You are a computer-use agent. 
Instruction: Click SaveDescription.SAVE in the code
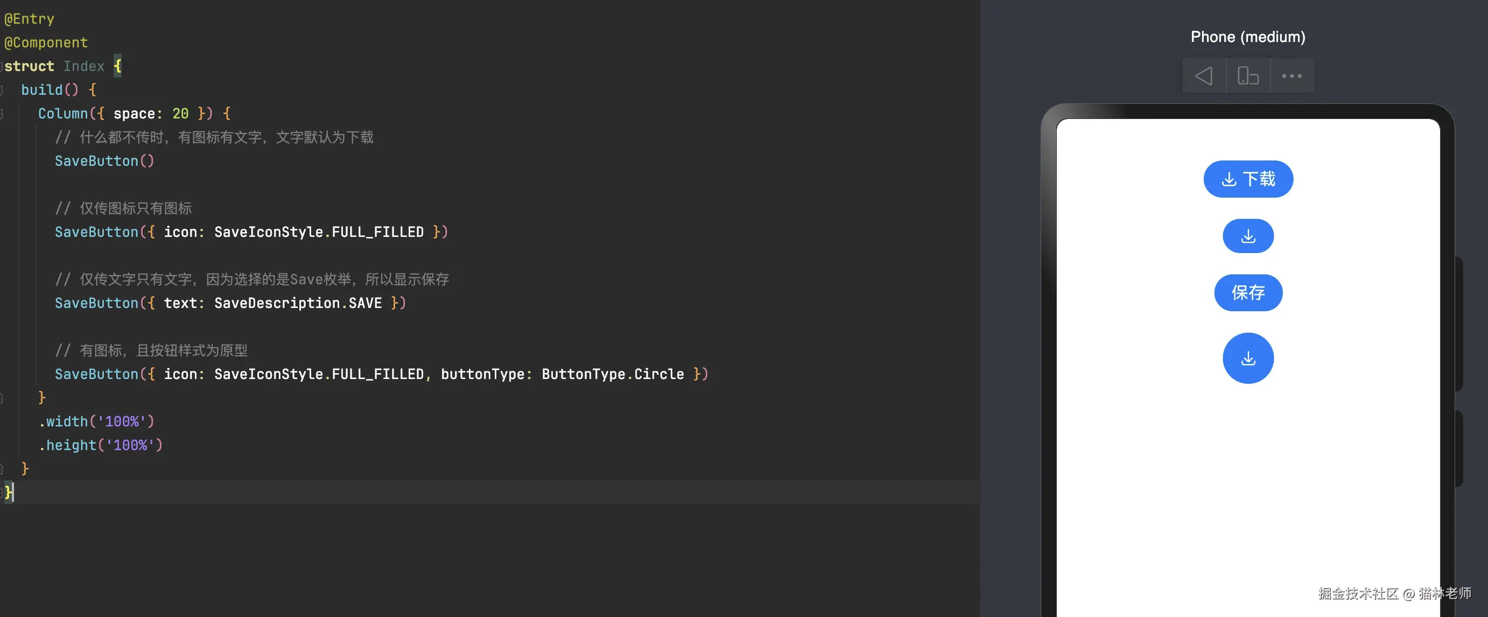298,303
